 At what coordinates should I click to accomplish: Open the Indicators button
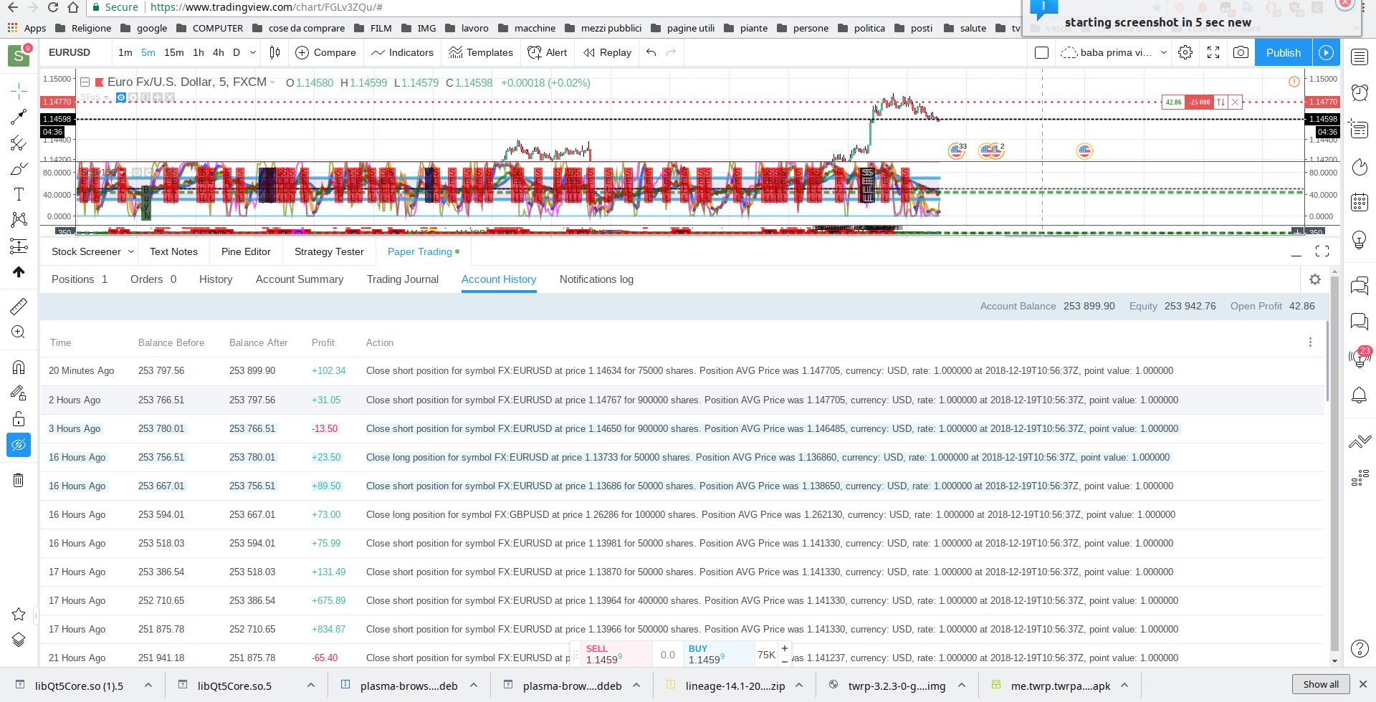click(x=403, y=52)
